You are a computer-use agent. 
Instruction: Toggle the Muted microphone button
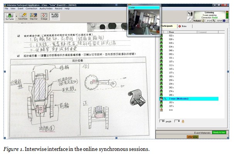click(x=54, y=17)
